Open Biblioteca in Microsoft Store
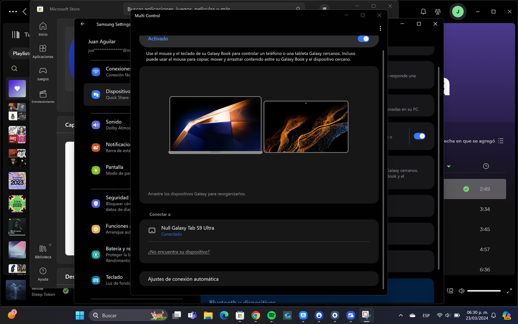This screenshot has height=324, width=518. coord(43,252)
